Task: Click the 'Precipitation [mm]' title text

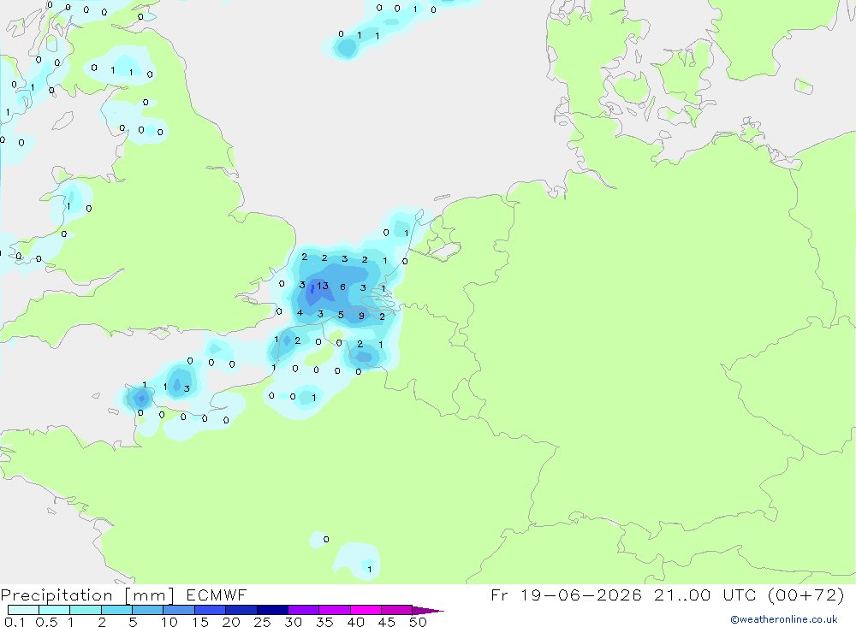Action: pos(87,594)
